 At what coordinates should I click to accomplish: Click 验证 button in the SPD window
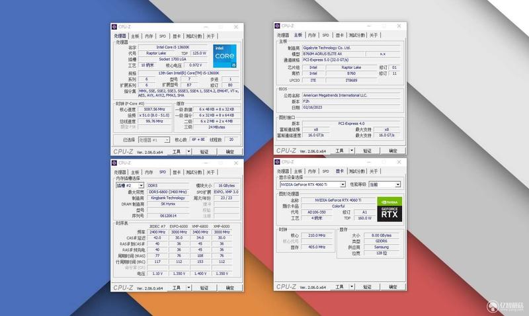tap(204, 288)
